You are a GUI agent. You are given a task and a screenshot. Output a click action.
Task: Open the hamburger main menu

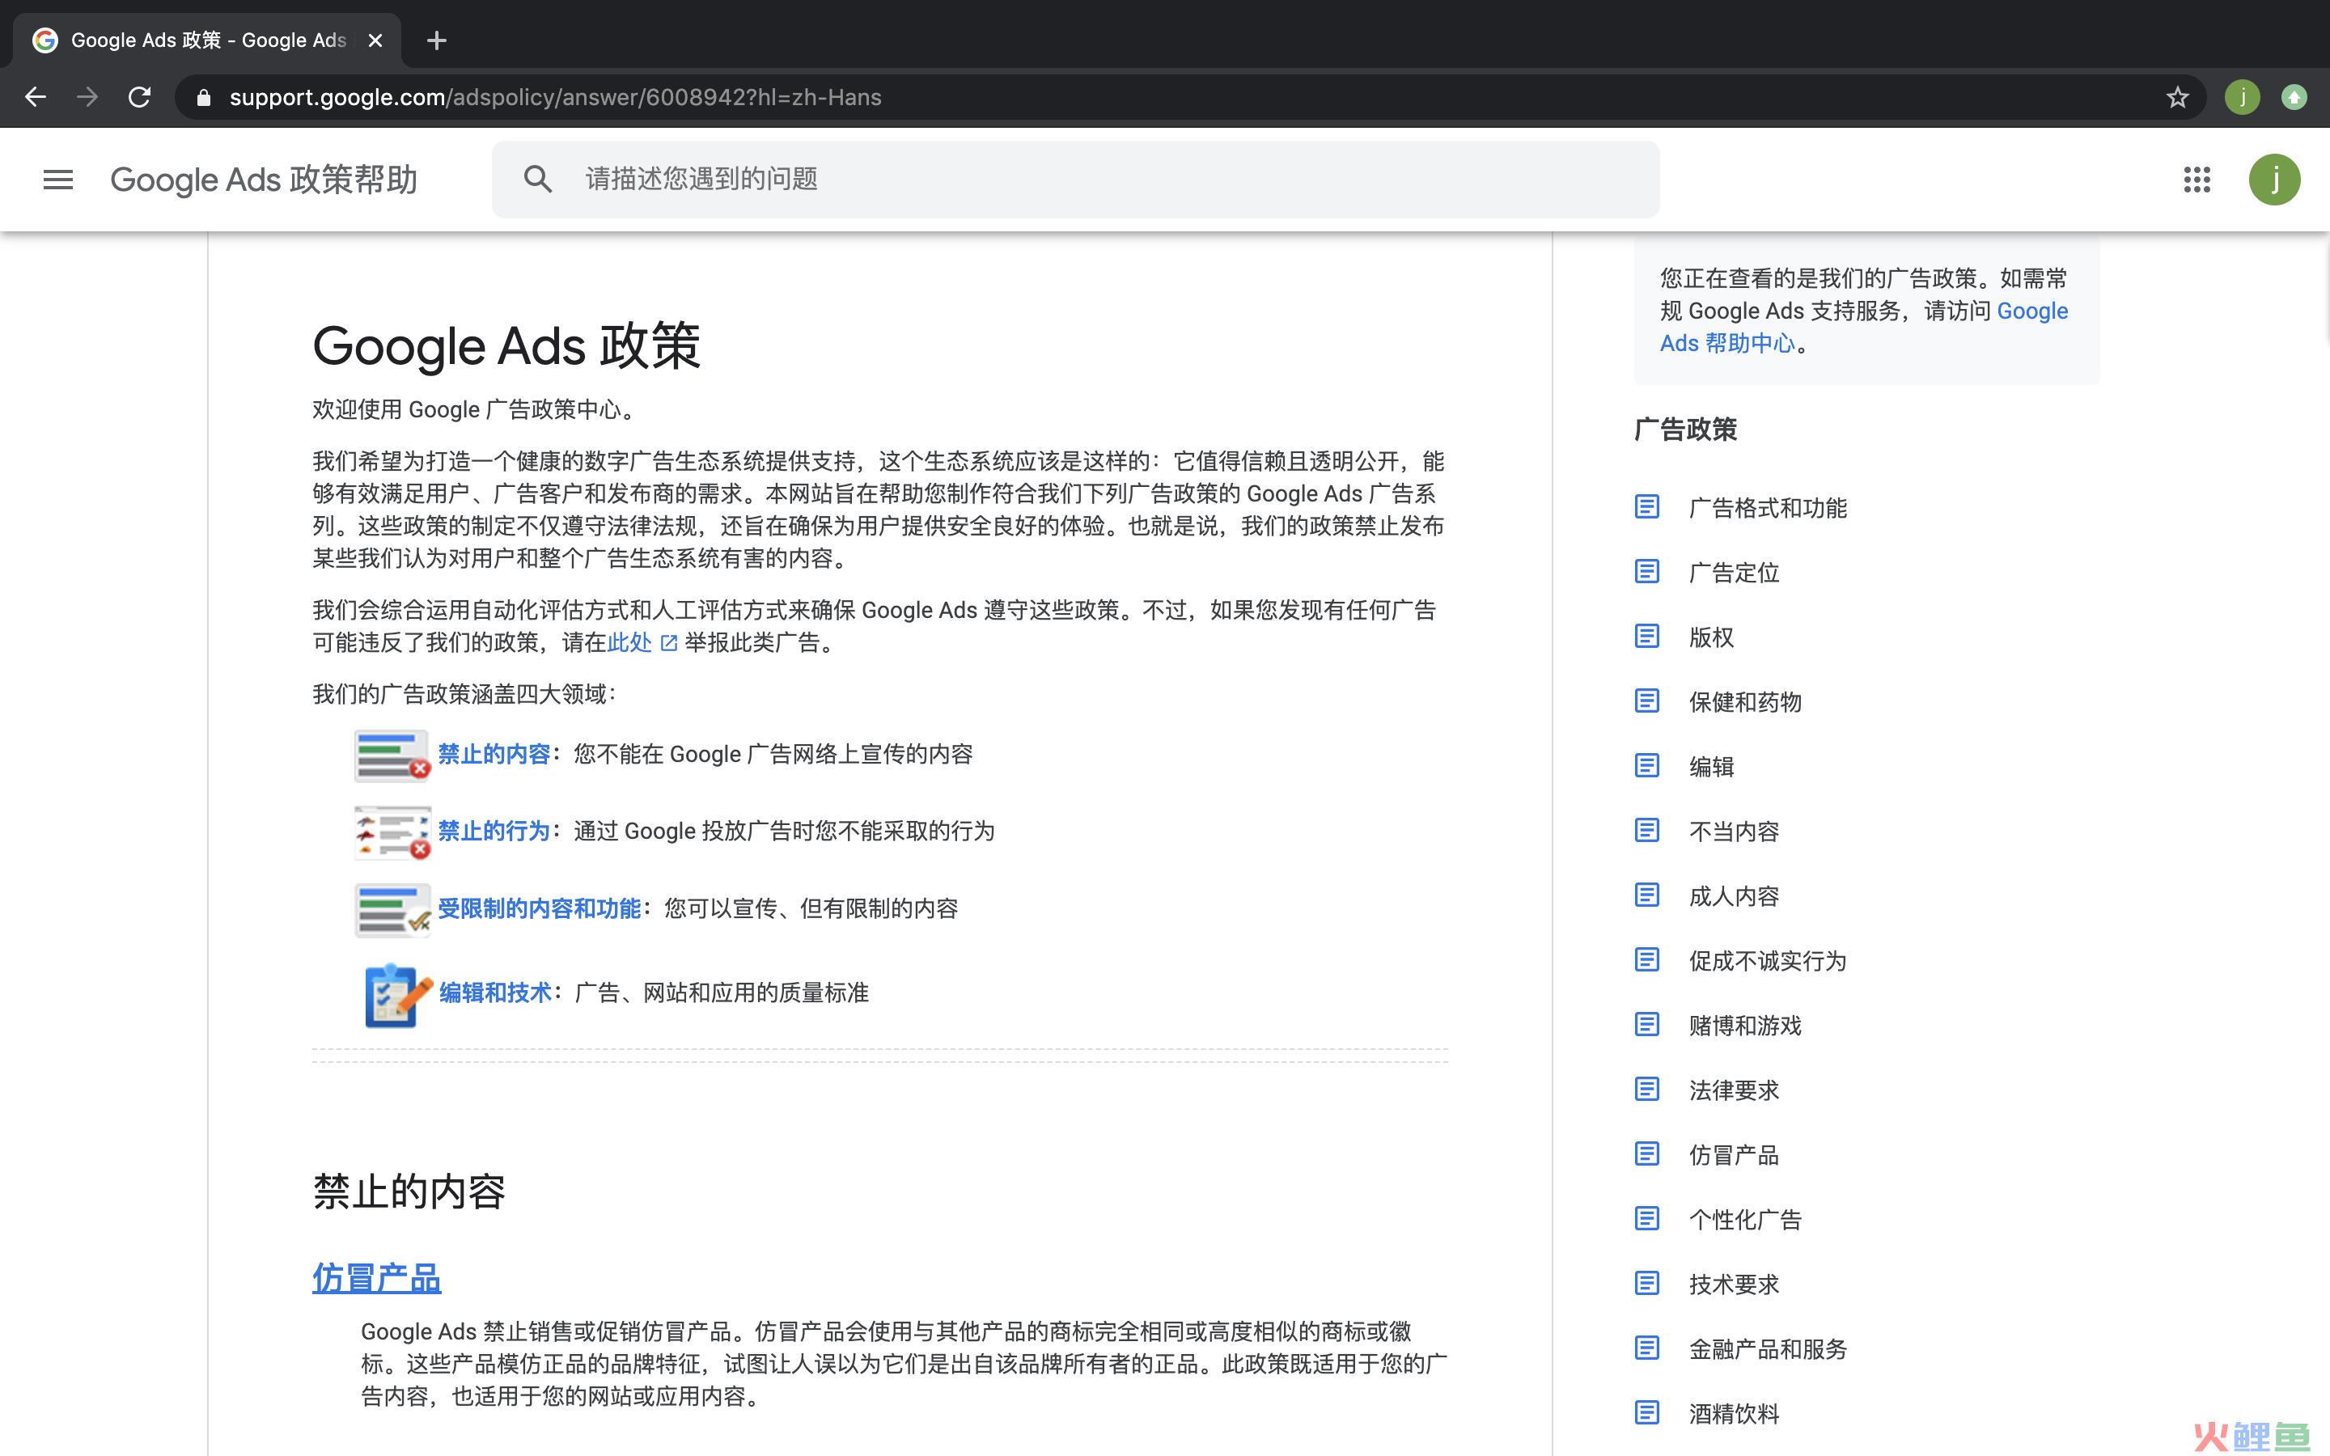point(57,179)
